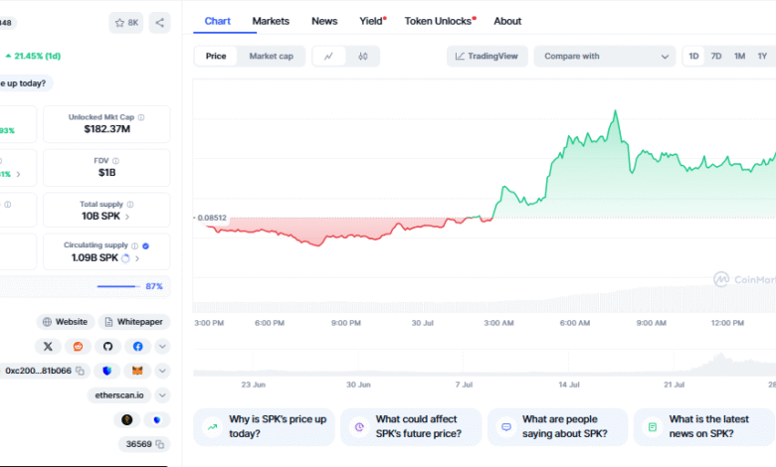Ask 'What could affect SPK's future price?'

[411, 427]
